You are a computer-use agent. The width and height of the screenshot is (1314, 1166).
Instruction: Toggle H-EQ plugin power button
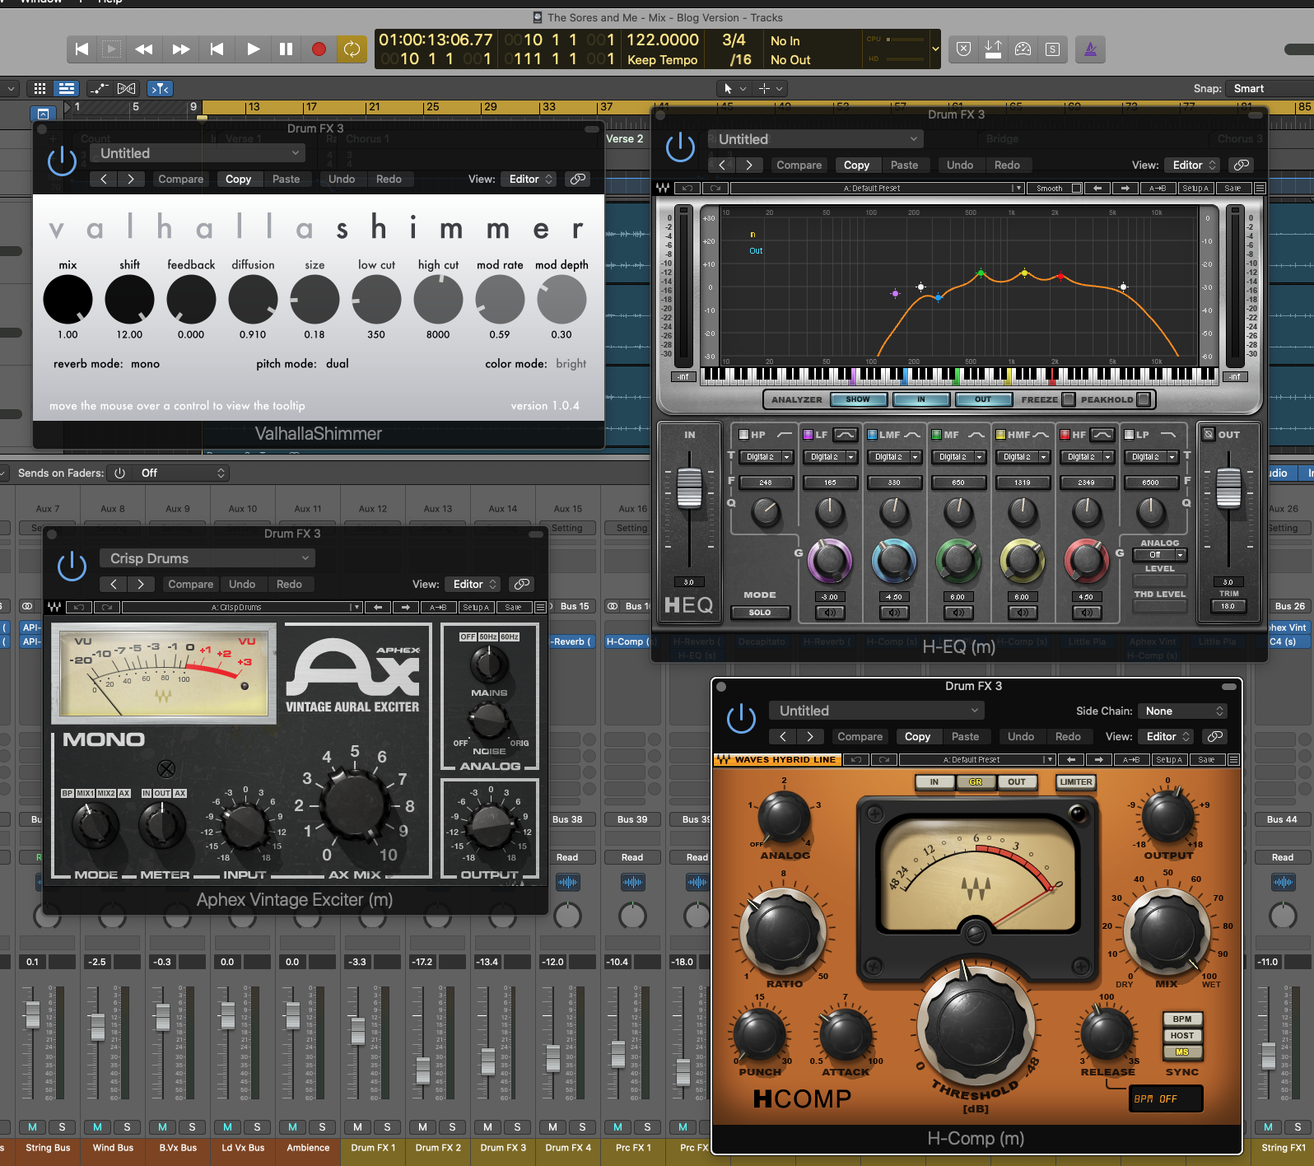tap(680, 147)
